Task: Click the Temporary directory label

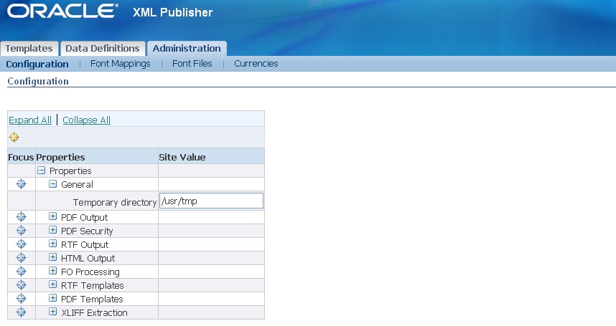Action: coord(115,202)
